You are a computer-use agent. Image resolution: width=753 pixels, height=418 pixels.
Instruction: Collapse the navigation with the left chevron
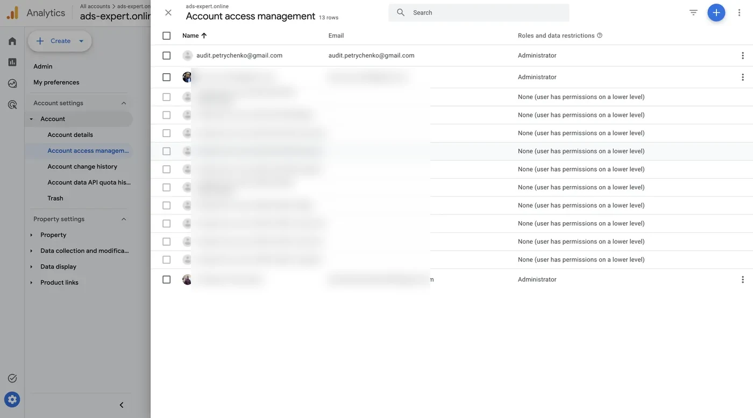click(x=122, y=405)
